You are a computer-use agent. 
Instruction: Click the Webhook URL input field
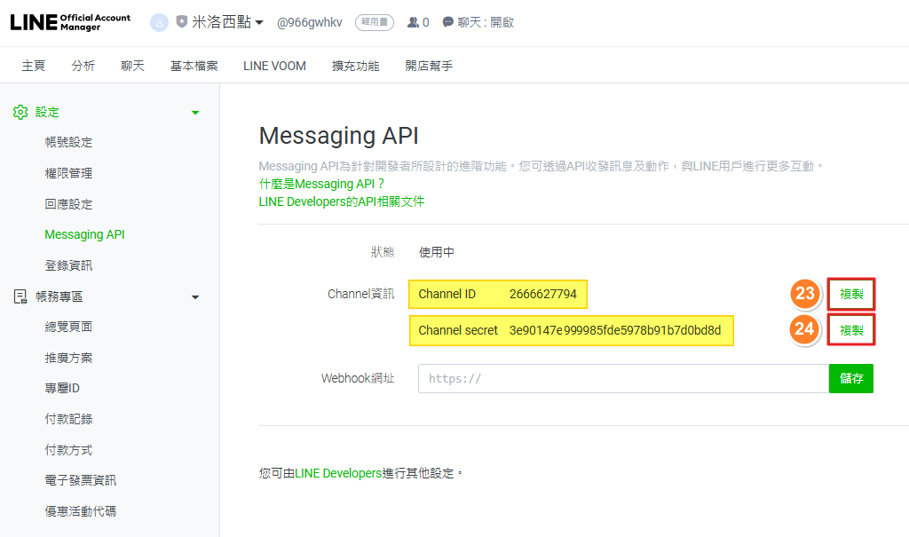coord(623,378)
